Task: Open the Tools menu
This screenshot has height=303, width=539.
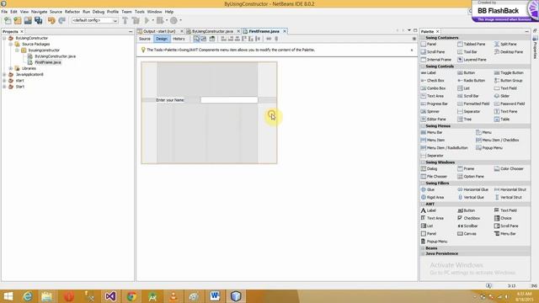Action: (140, 12)
